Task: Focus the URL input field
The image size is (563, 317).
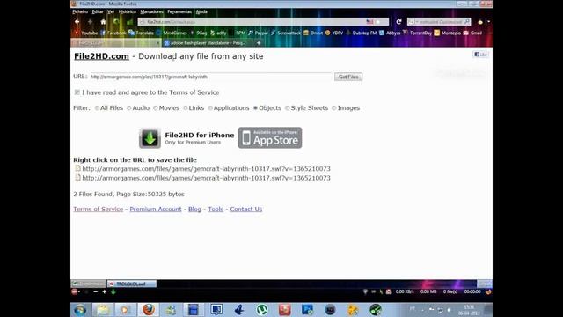Action: (211, 77)
